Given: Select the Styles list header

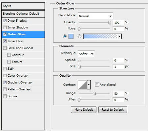Looking at the screenshot, I should 23,6.
